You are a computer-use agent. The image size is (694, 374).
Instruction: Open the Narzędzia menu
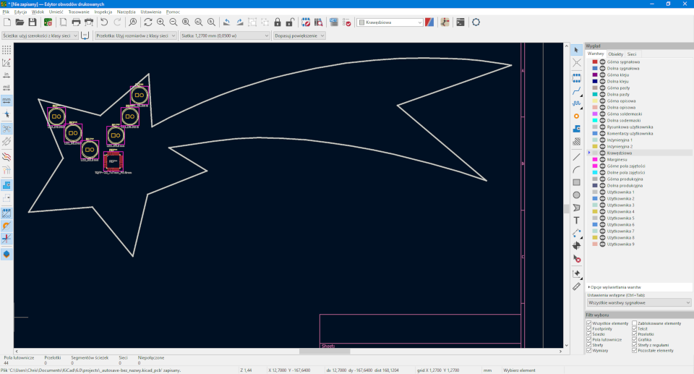click(126, 12)
